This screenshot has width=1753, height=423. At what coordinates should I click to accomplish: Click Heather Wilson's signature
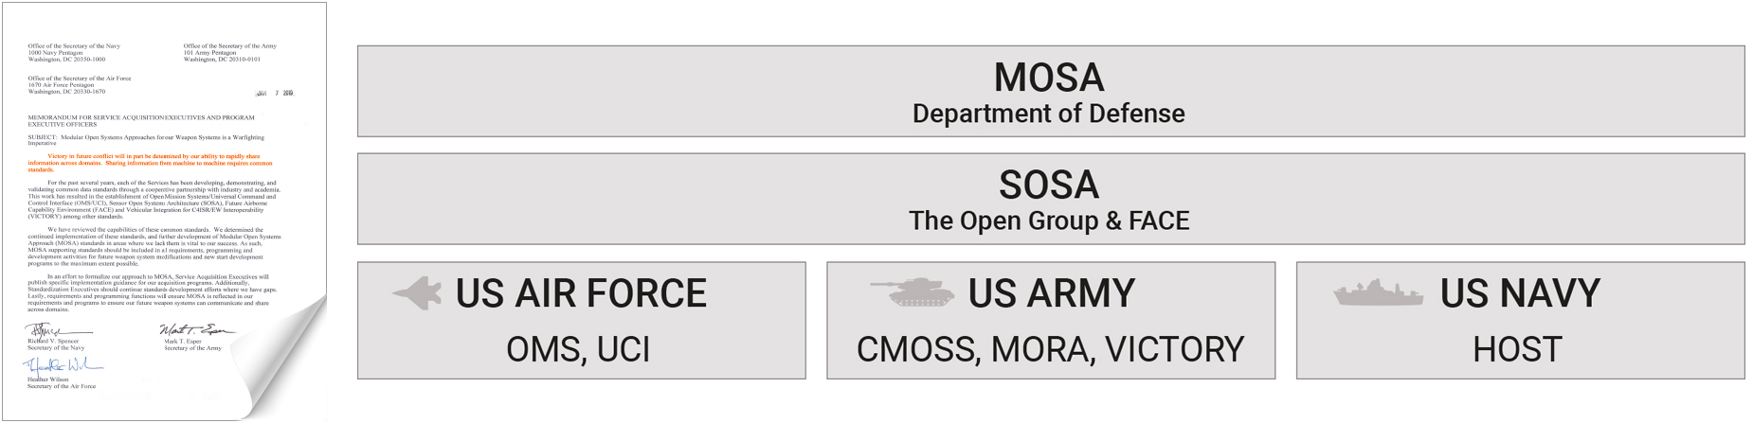click(62, 366)
